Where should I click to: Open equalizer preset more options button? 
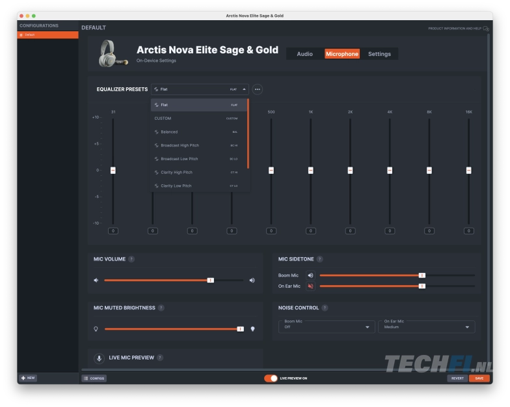coord(258,89)
